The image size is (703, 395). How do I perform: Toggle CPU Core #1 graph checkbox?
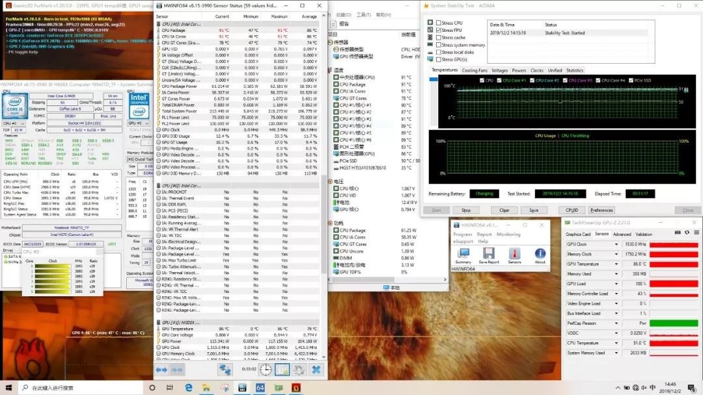click(499, 81)
